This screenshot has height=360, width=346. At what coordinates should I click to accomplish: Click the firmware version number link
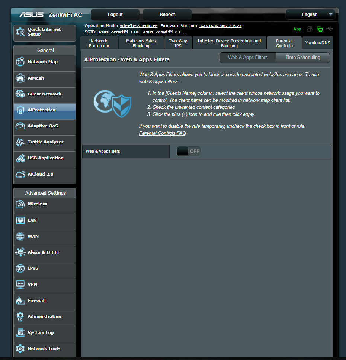point(220,26)
